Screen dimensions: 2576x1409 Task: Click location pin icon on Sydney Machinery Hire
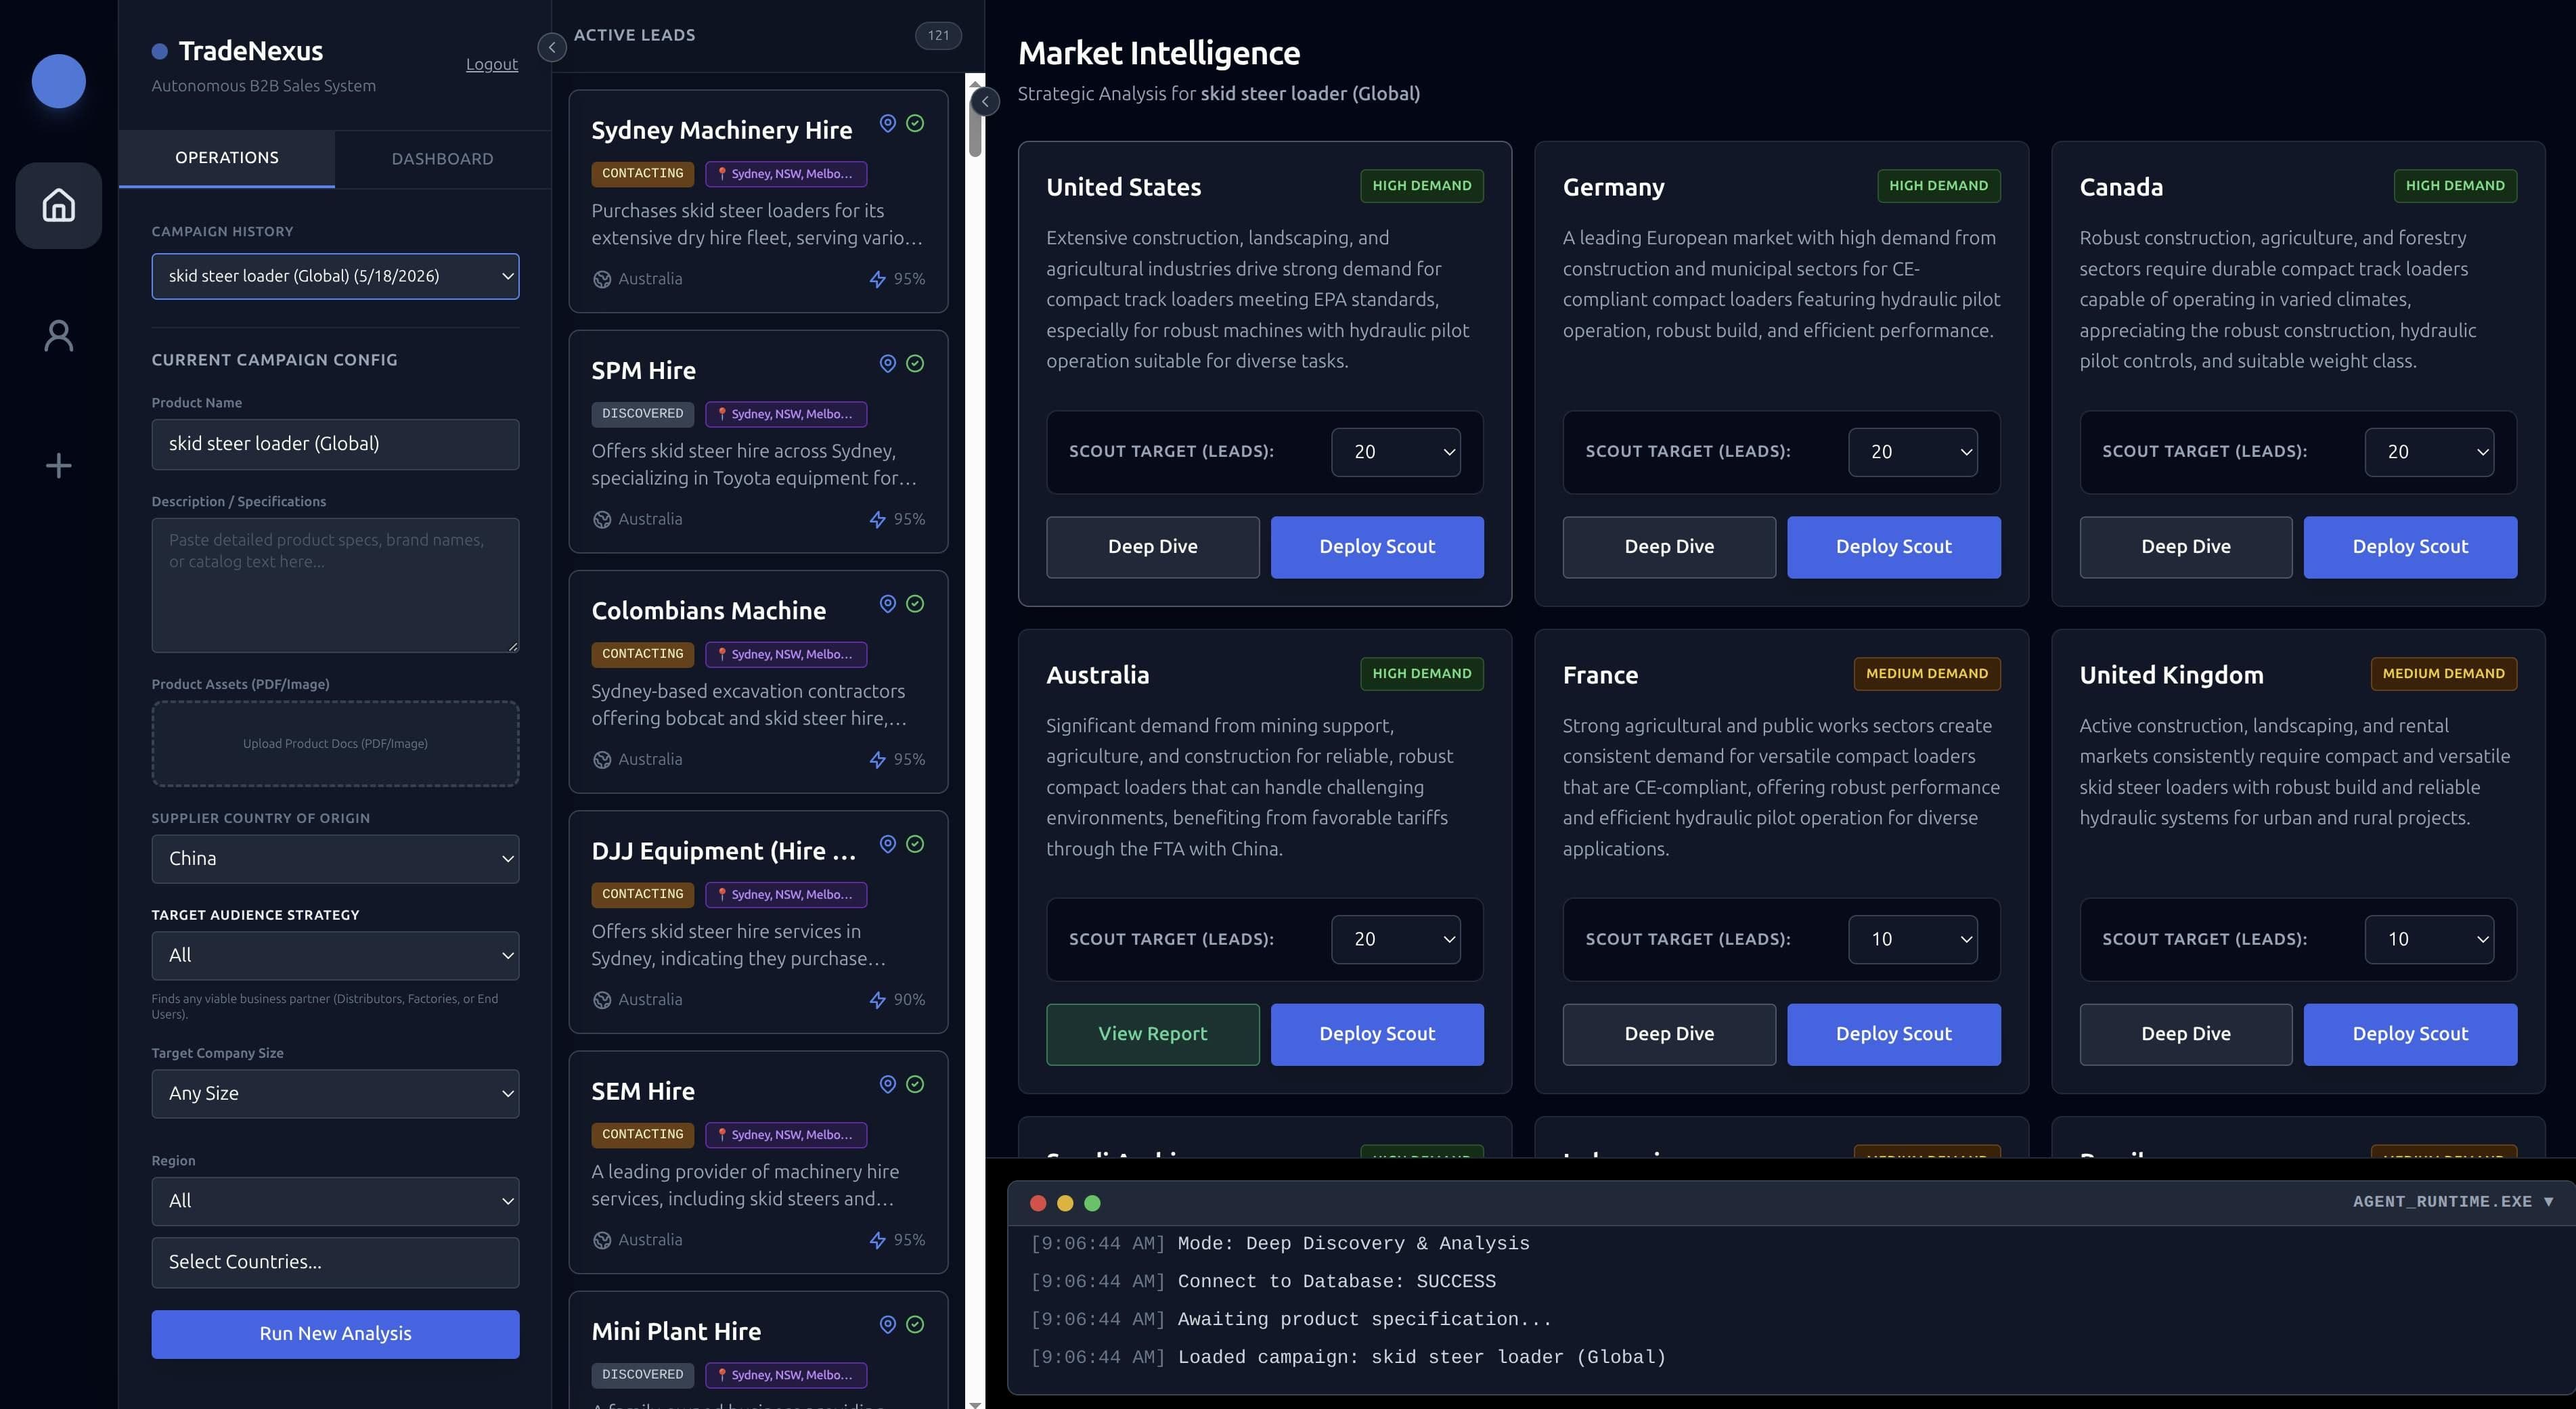coord(887,123)
